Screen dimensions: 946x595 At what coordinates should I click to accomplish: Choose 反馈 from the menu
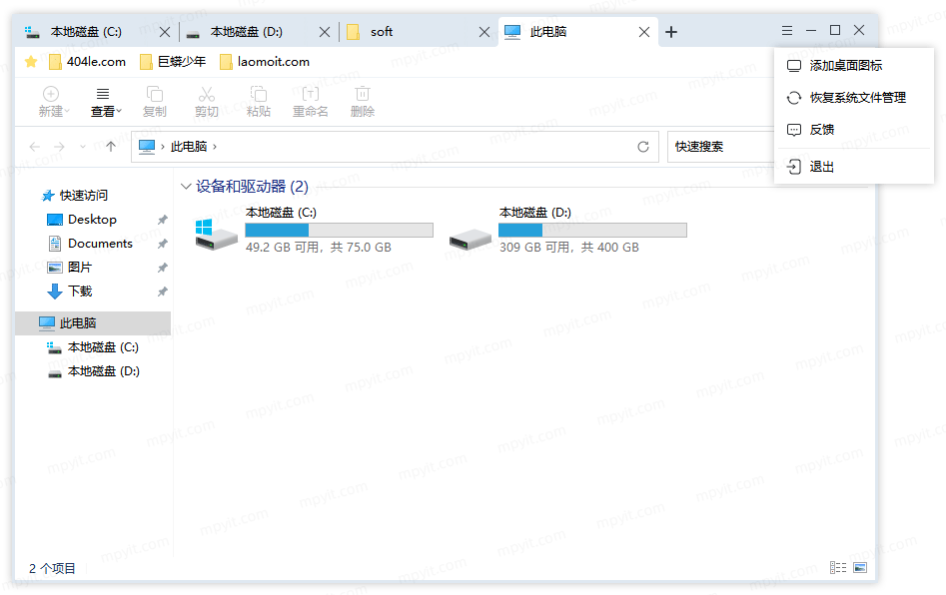(x=854, y=130)
